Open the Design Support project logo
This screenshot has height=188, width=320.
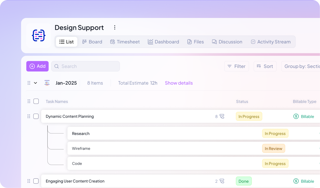39,36
